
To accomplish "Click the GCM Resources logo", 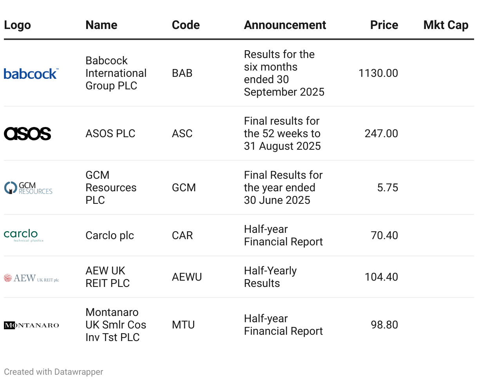I will (28, 188).
